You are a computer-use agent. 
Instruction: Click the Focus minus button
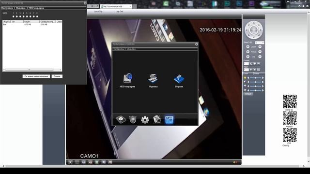[x=260, y=52]
